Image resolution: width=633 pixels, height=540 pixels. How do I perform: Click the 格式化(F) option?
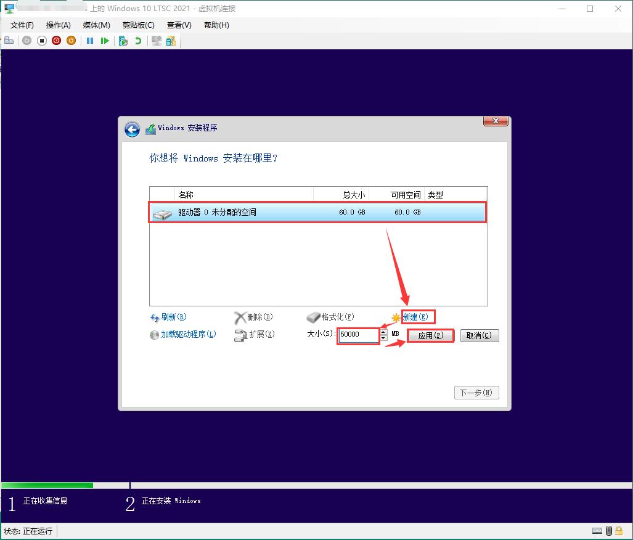330,317
